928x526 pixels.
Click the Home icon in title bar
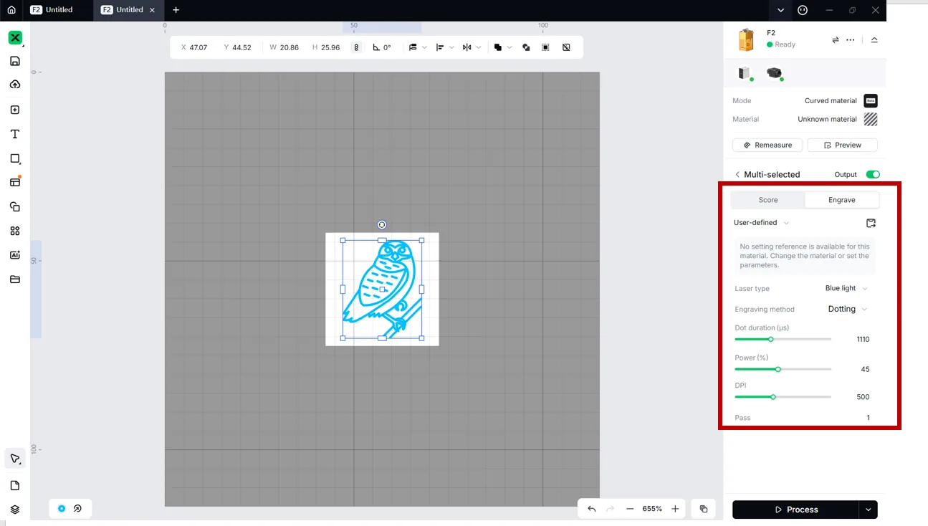[11, 10]
